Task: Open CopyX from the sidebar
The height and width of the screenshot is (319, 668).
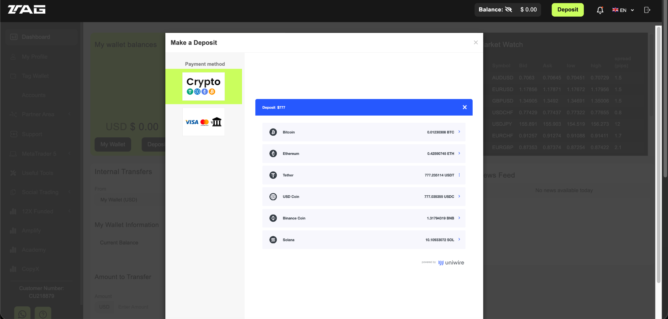Action: [30, 269]
